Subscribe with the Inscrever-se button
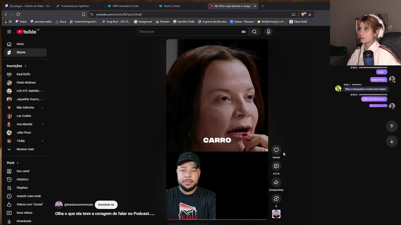Image resolution: width=401 pixels, height=225 pixels. point(106,205)
